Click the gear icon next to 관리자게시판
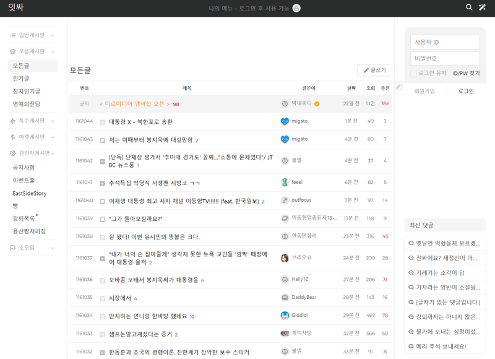This screenshot has width=495, height=359. click(x=12, y=153)
